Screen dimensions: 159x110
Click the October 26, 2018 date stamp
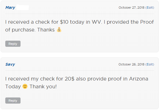132,64
